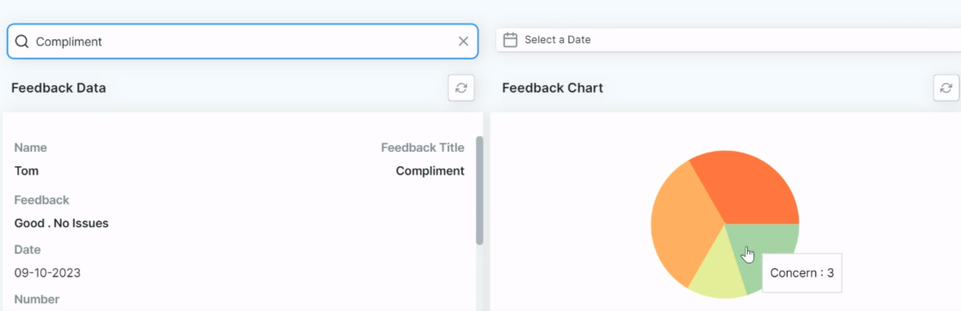Screen dimensions: 961x311
Task: Click the Feedback Data scrollbar thumb
Action: coord(479,191)
